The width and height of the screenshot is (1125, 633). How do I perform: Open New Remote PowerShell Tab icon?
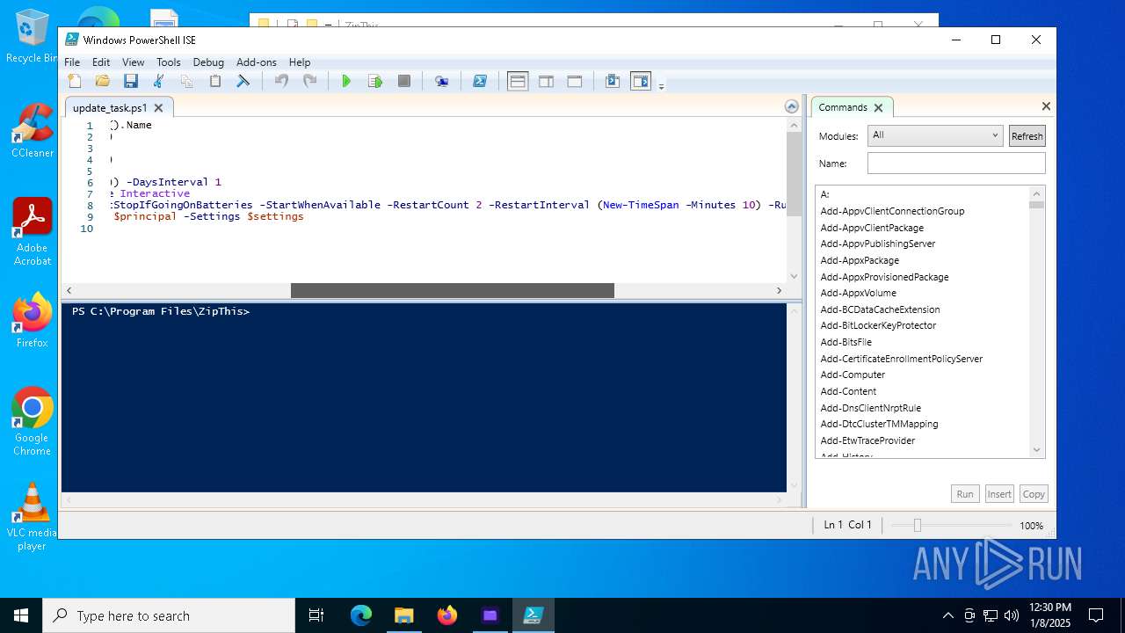click(x=441, y=81)
